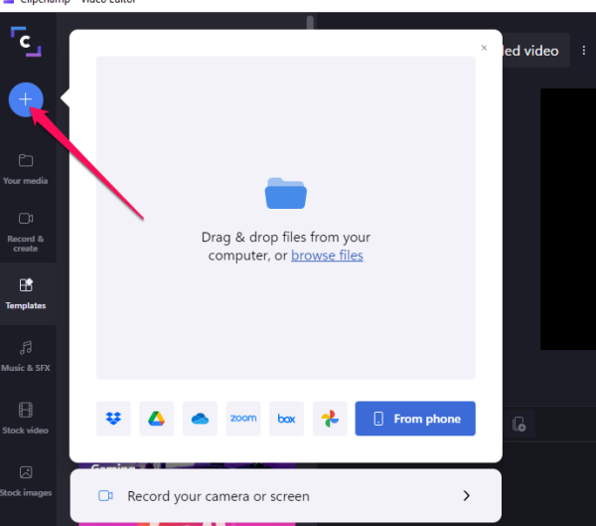Import media from Google Photos
Image resolution: width=596 pixels, height=526 pixels.
330,419
